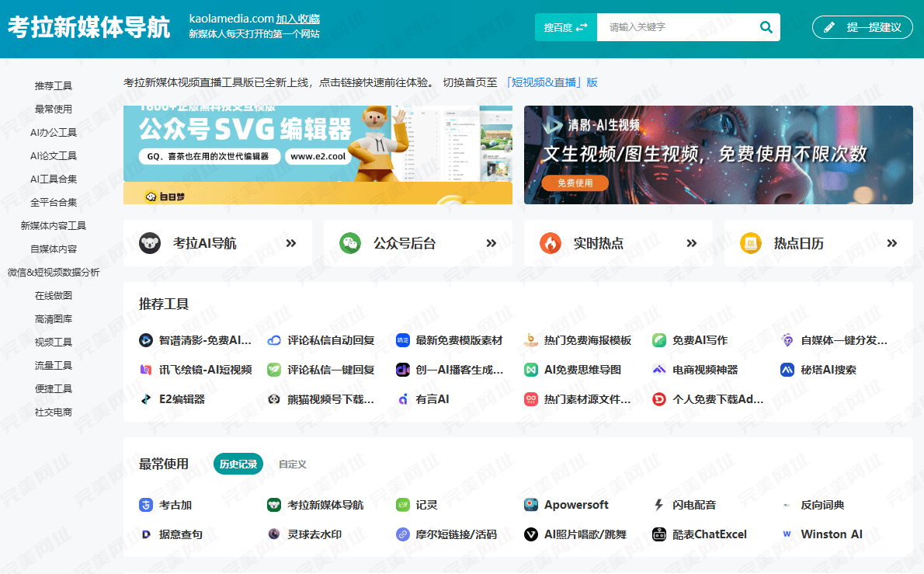This screenshot has height=574, width=924.
Task: Open the Winston AI link
Action: coord(832,534)
